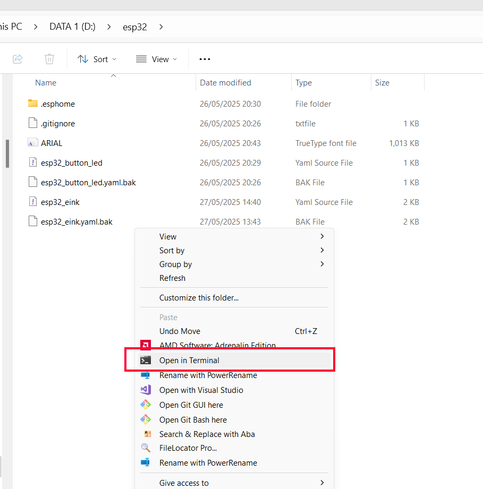Click the Delete trash can icon
483x489 pixels.
(x=49, y=58)
